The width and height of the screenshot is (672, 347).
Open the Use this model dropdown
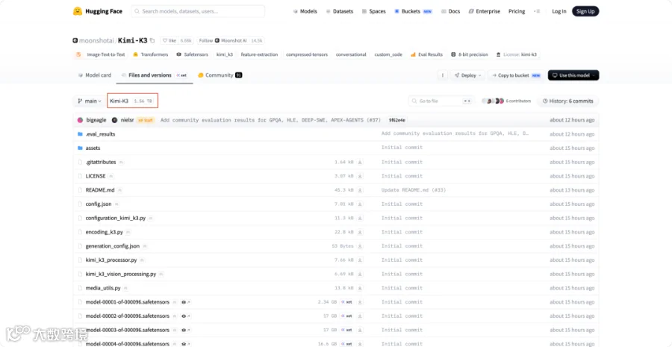573,75
